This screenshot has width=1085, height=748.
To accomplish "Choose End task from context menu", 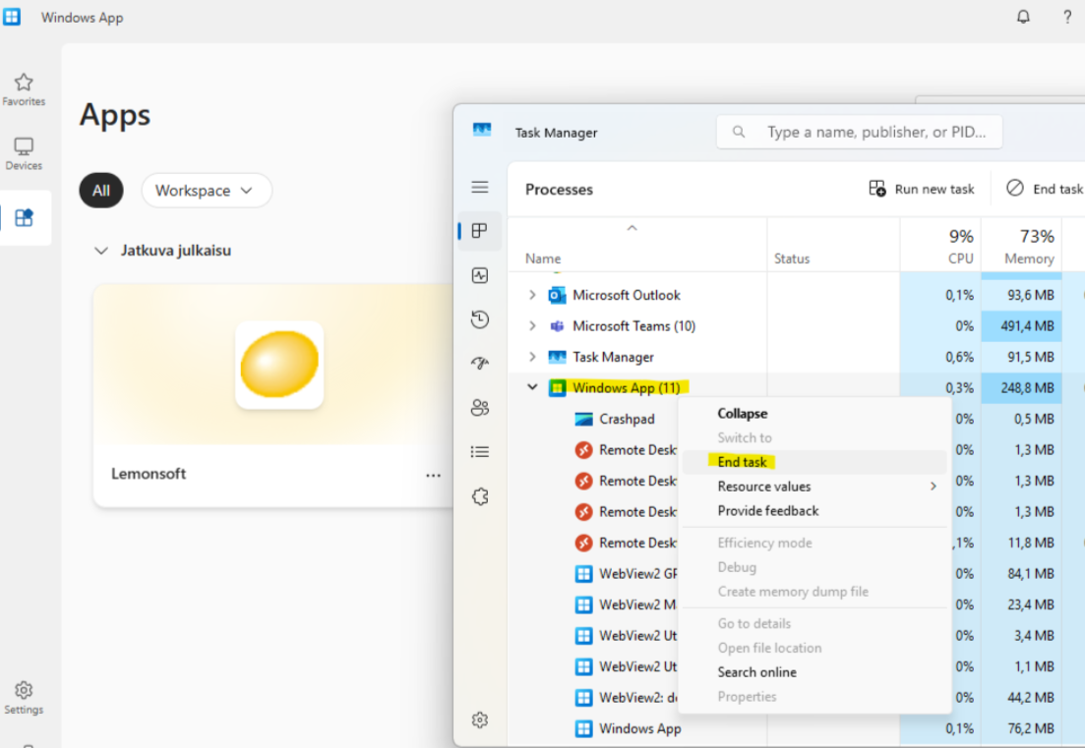I will click(743, 462).
